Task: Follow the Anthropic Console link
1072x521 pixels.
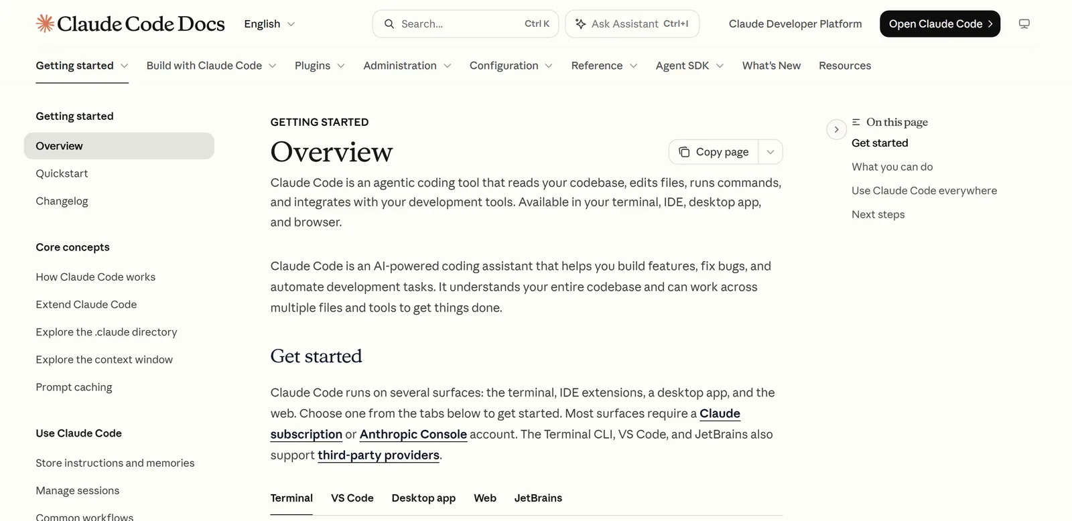Action: pos(413,434)
